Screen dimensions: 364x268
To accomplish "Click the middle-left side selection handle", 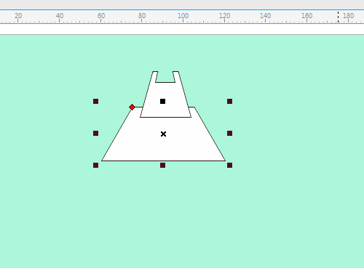I will [96, 133].
